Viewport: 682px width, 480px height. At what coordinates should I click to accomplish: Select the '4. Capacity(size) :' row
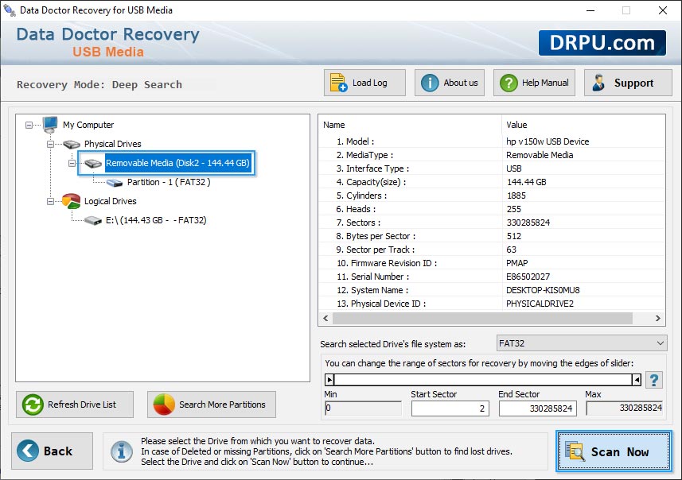tap(492, 182)
